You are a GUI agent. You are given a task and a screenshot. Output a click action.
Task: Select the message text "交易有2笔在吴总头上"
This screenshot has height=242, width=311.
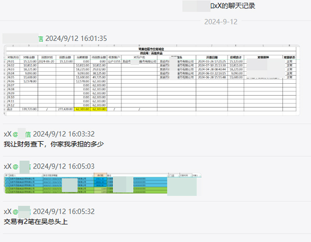[x=36, y=222]
